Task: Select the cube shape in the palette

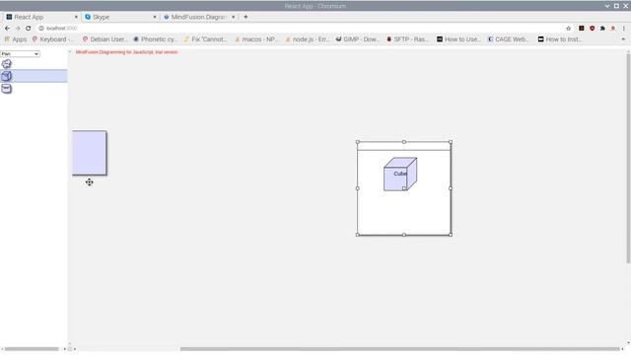Action: point(7,76)
